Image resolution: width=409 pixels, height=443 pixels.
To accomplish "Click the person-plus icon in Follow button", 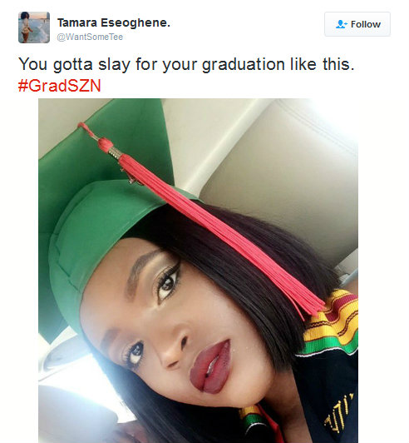I will pos(342,24).
